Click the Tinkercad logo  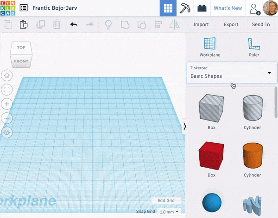point(8,8)
